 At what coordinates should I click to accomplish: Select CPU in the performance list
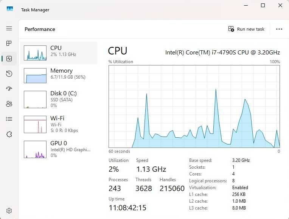(x=59, y=53)
